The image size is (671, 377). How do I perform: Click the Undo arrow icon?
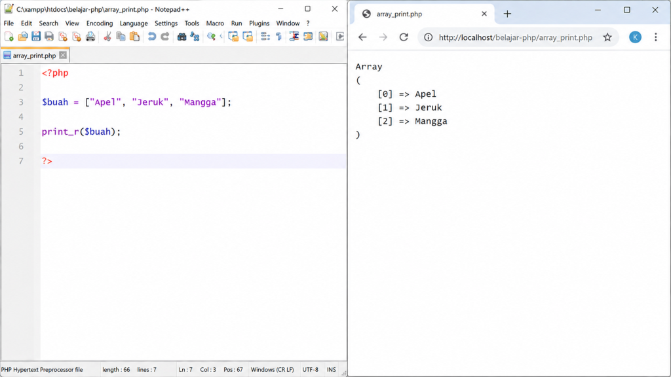(x=151, y=37)
